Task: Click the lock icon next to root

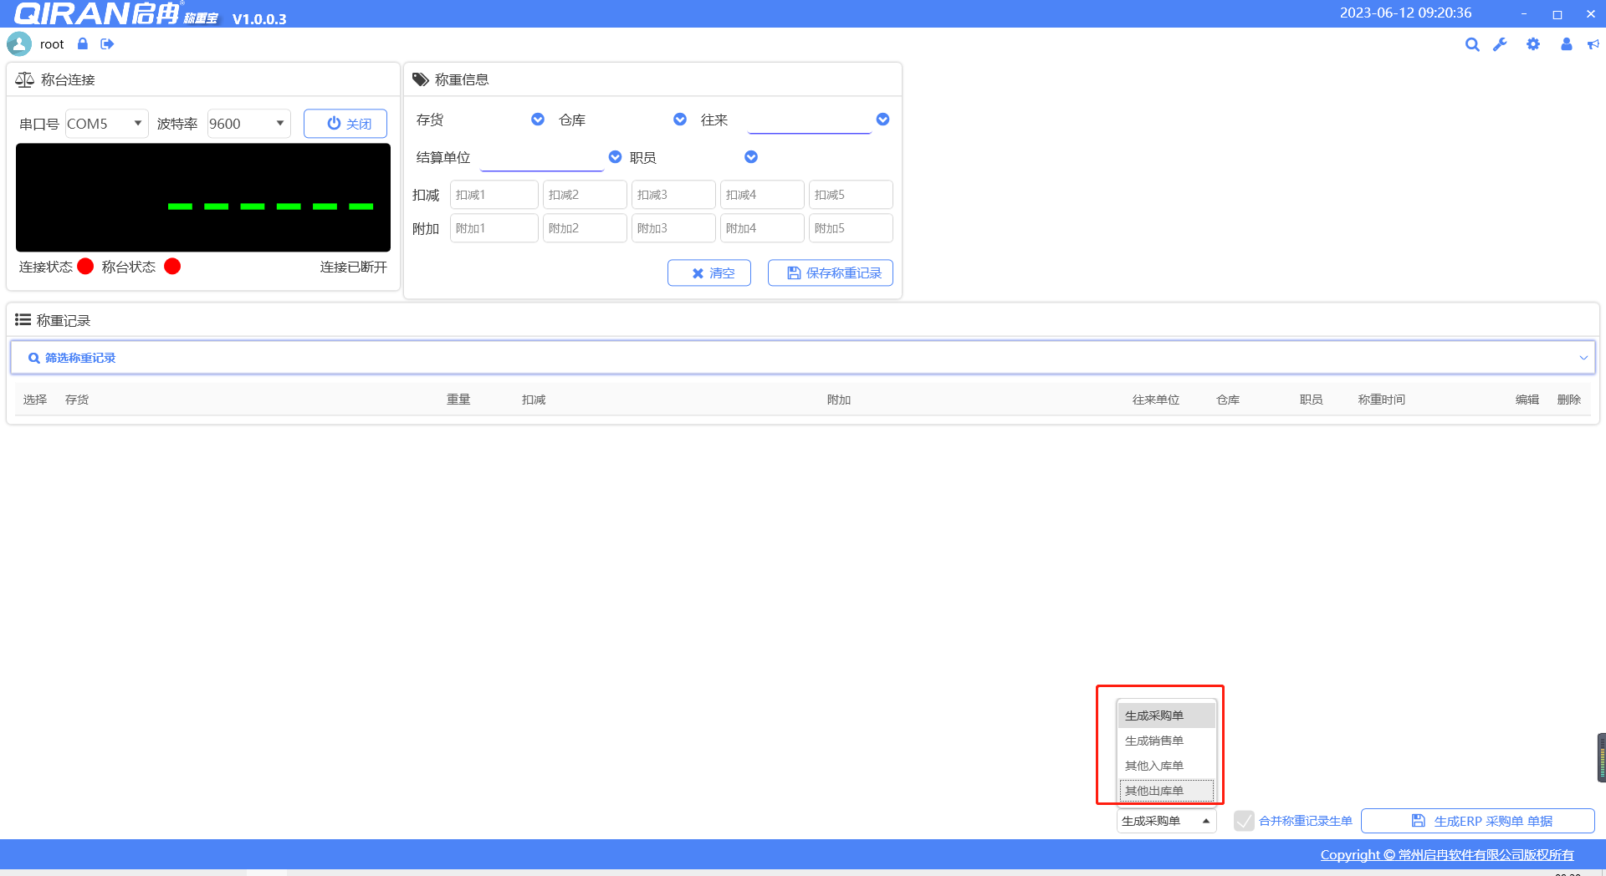Action: 82,44
